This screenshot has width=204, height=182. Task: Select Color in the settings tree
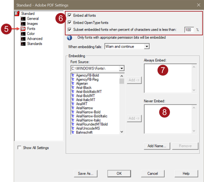[31, 34]
